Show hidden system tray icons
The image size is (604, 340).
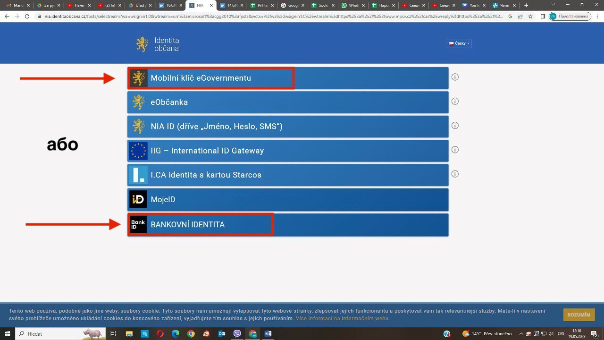[521, 334]
